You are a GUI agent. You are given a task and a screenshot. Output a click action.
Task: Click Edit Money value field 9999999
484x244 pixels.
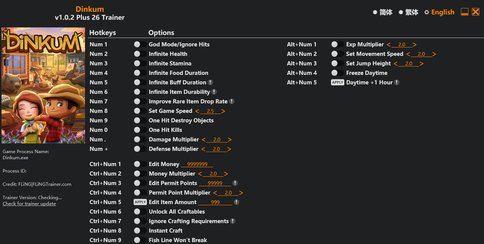coord(197,164)
